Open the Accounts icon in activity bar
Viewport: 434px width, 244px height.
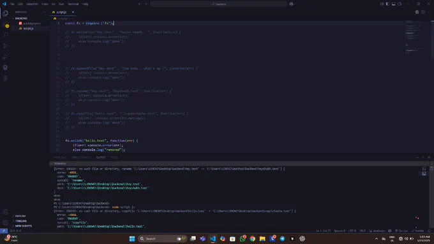point(5,212)
